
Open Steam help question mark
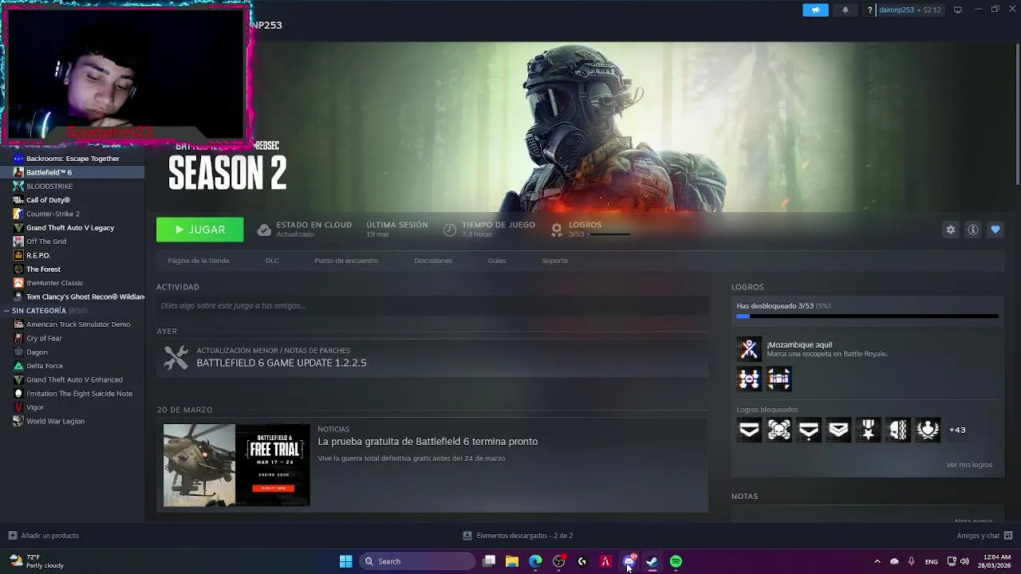[869, 10]
